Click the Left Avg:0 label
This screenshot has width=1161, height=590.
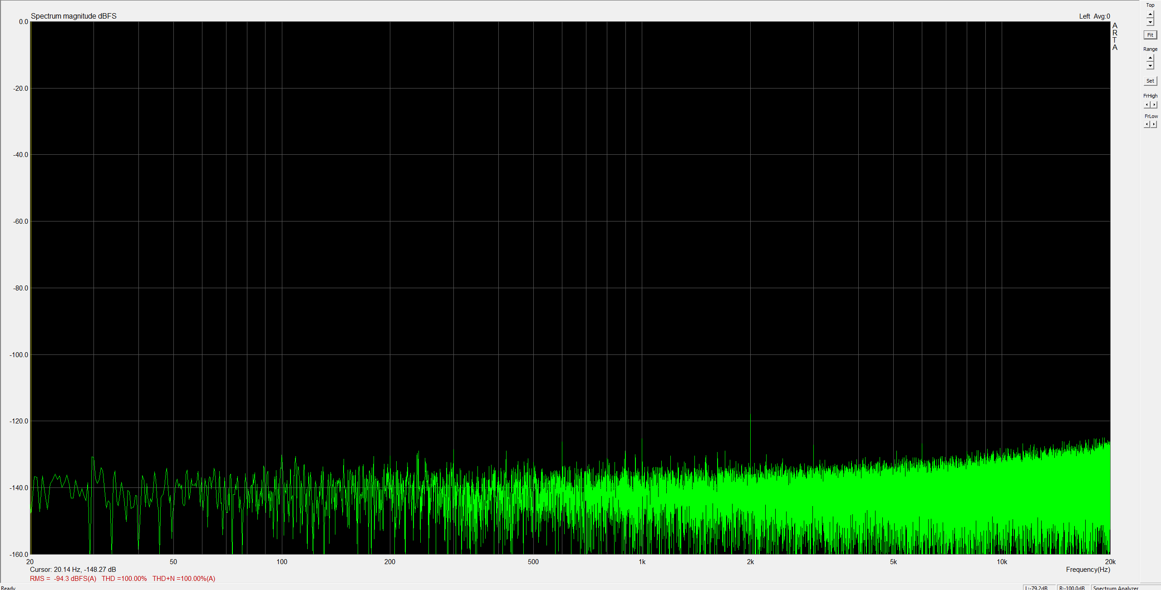[x=1094, y=16]
